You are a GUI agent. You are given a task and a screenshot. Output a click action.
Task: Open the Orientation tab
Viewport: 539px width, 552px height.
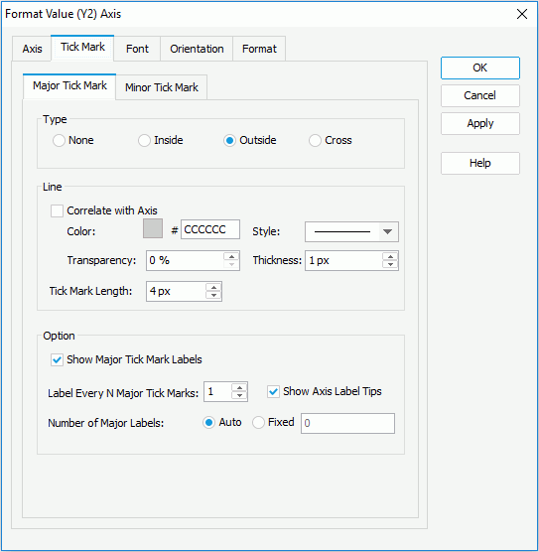(197, 49)
